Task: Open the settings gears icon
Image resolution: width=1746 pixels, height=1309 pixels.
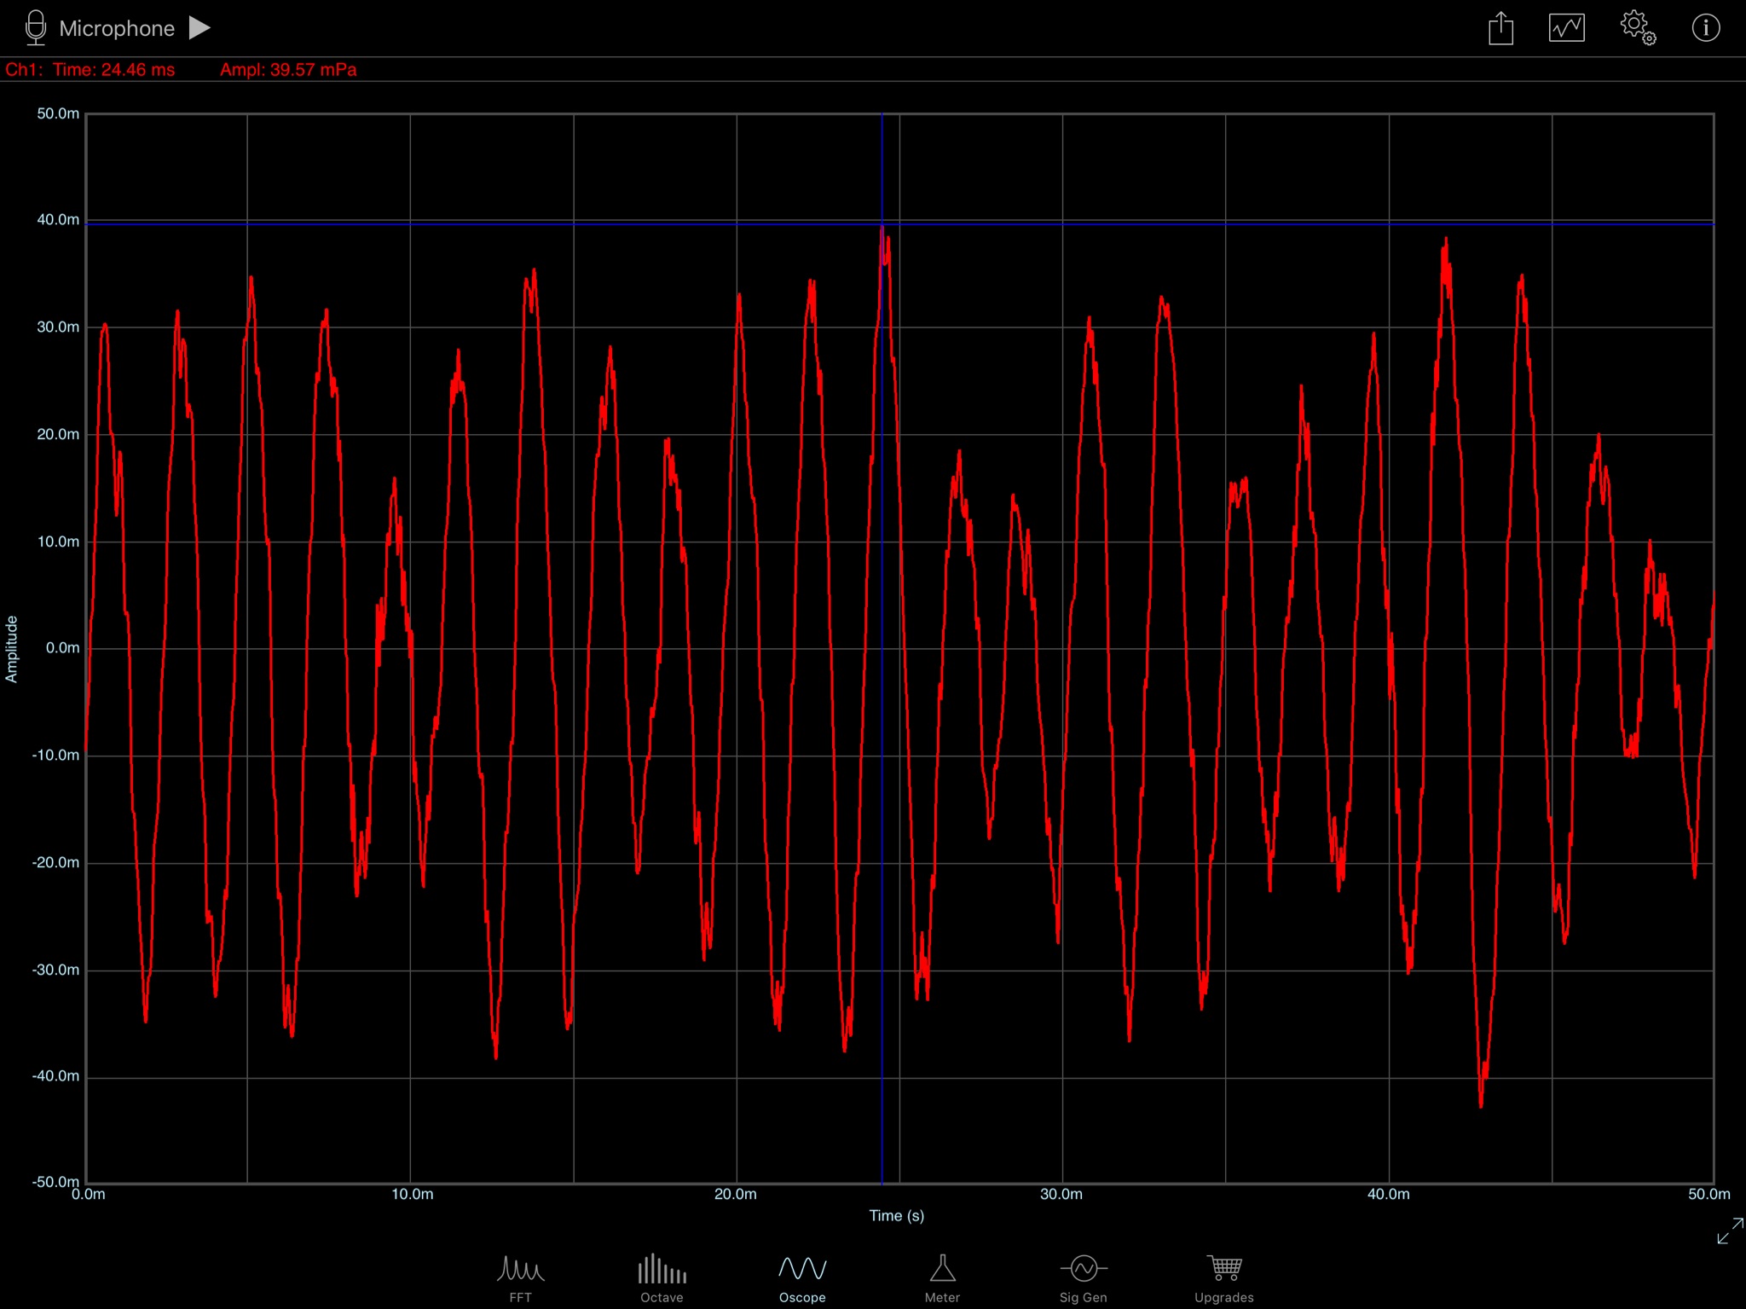Action: click(1638, 27)
